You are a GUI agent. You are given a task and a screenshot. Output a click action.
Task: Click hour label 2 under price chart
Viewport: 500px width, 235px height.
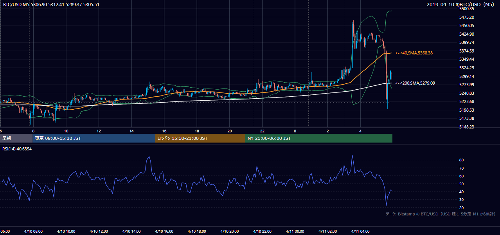328,131
